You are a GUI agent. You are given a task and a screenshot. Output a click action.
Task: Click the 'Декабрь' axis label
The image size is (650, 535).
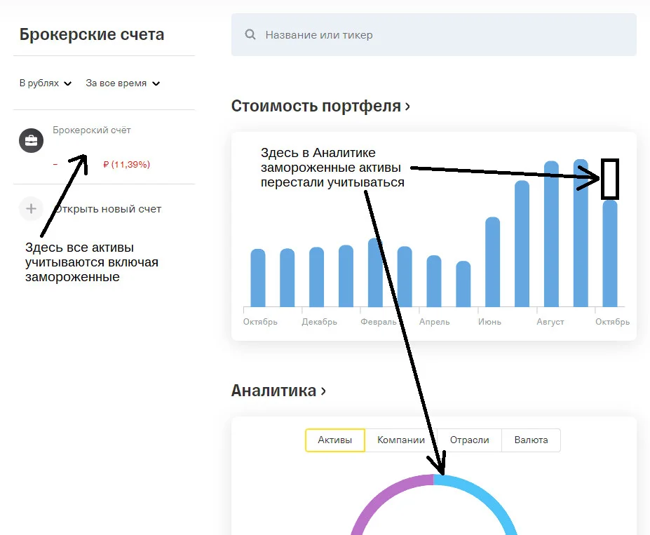pos(319,322)
